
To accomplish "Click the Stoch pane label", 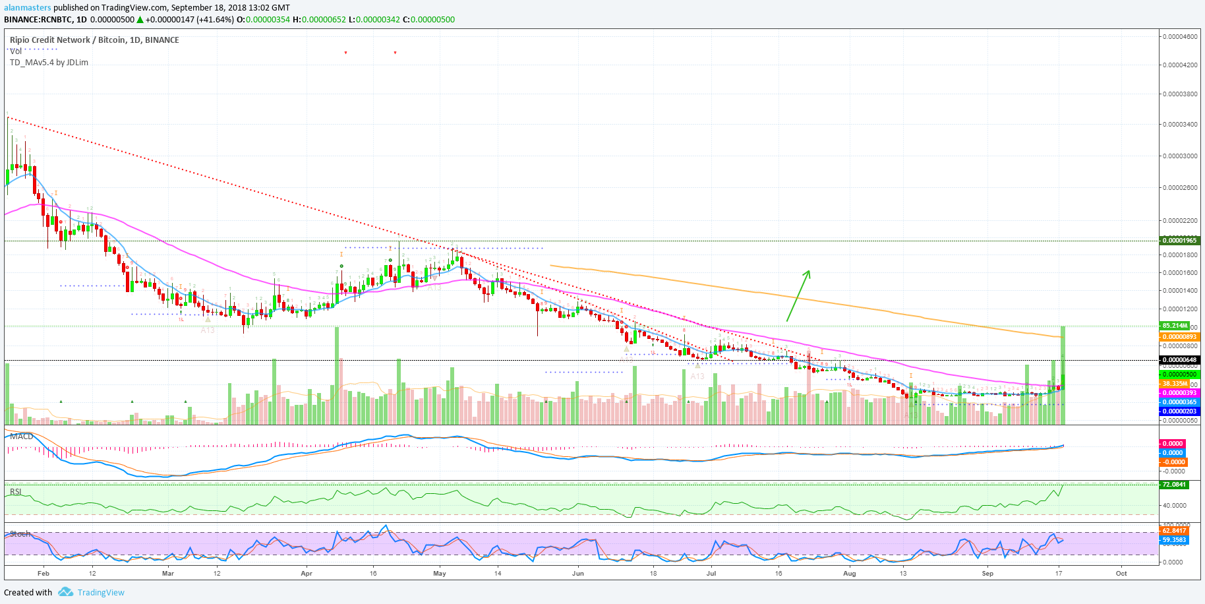I will coord(20,534).
